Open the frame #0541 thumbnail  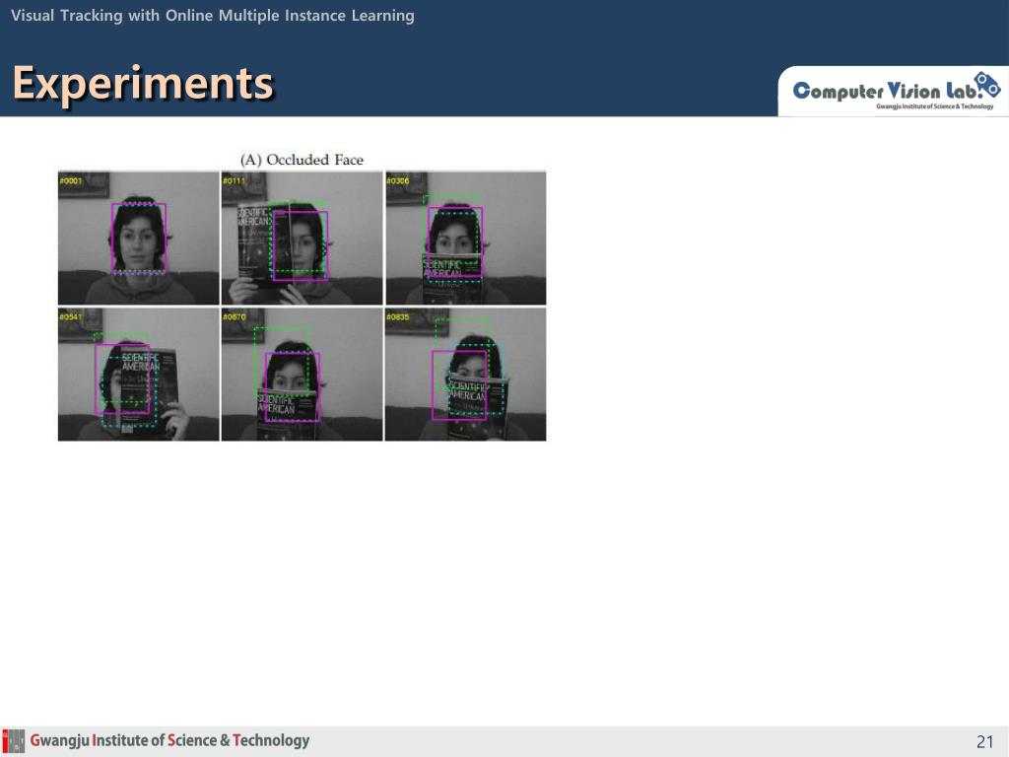tap(138, 375)
